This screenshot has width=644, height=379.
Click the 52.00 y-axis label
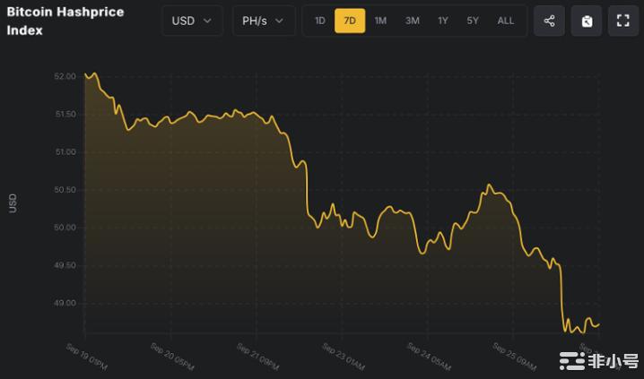(x=65, y=77)
